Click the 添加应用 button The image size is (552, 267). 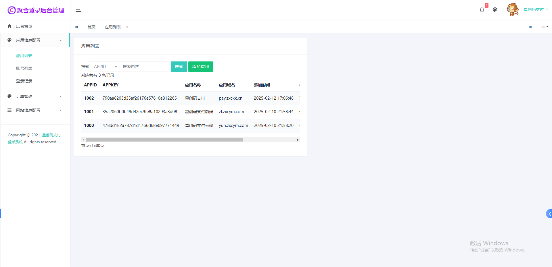point(200,67)
